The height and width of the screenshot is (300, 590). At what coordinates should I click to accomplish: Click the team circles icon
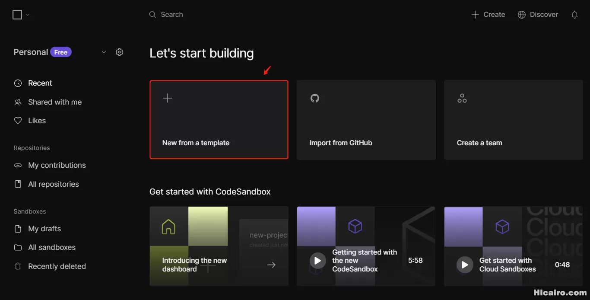(x=462, y=98)
